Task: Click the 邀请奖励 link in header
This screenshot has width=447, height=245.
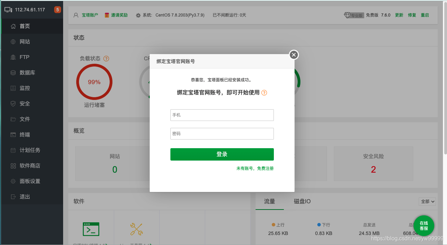Action: (x=119, y=15)
